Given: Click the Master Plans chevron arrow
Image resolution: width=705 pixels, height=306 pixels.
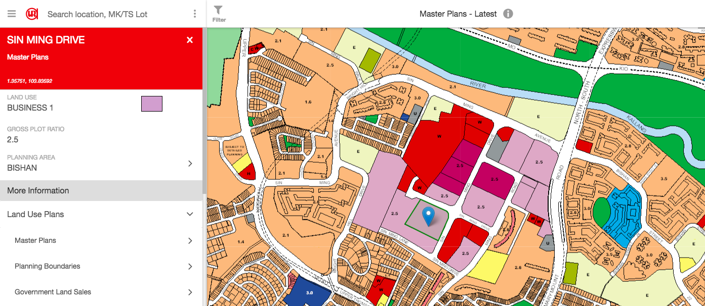Looking at the screenshot, I should pyautogui.click(x=190, y=241).
